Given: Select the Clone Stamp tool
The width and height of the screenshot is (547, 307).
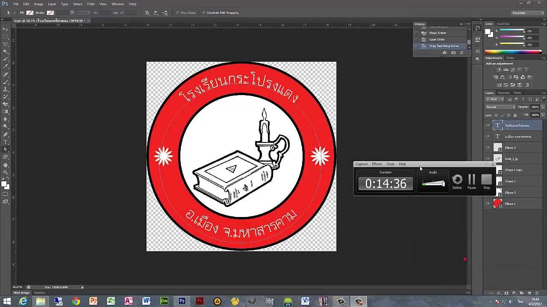Looking at the screenshot, I should (6, 89).
